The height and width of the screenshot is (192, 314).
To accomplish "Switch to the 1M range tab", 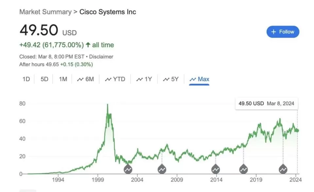I will [x=63, y=79].
